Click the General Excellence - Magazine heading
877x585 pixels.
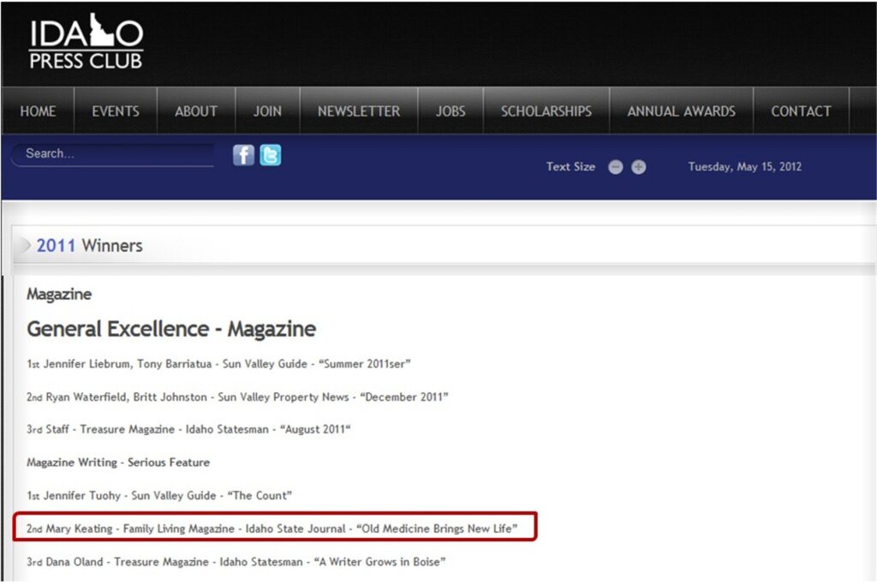click(x=171, y=329)
